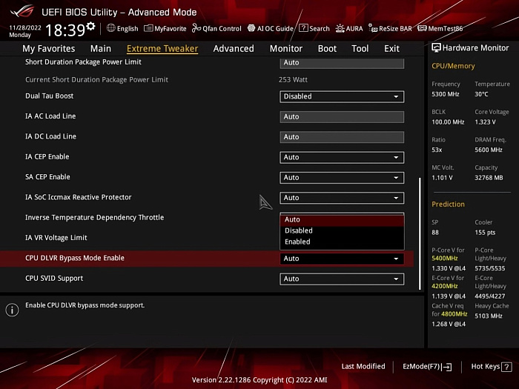Viewport: 519px width, 389px height.
Task: Expand the IA CEP Enable dropdown
Action: (342, 157)
